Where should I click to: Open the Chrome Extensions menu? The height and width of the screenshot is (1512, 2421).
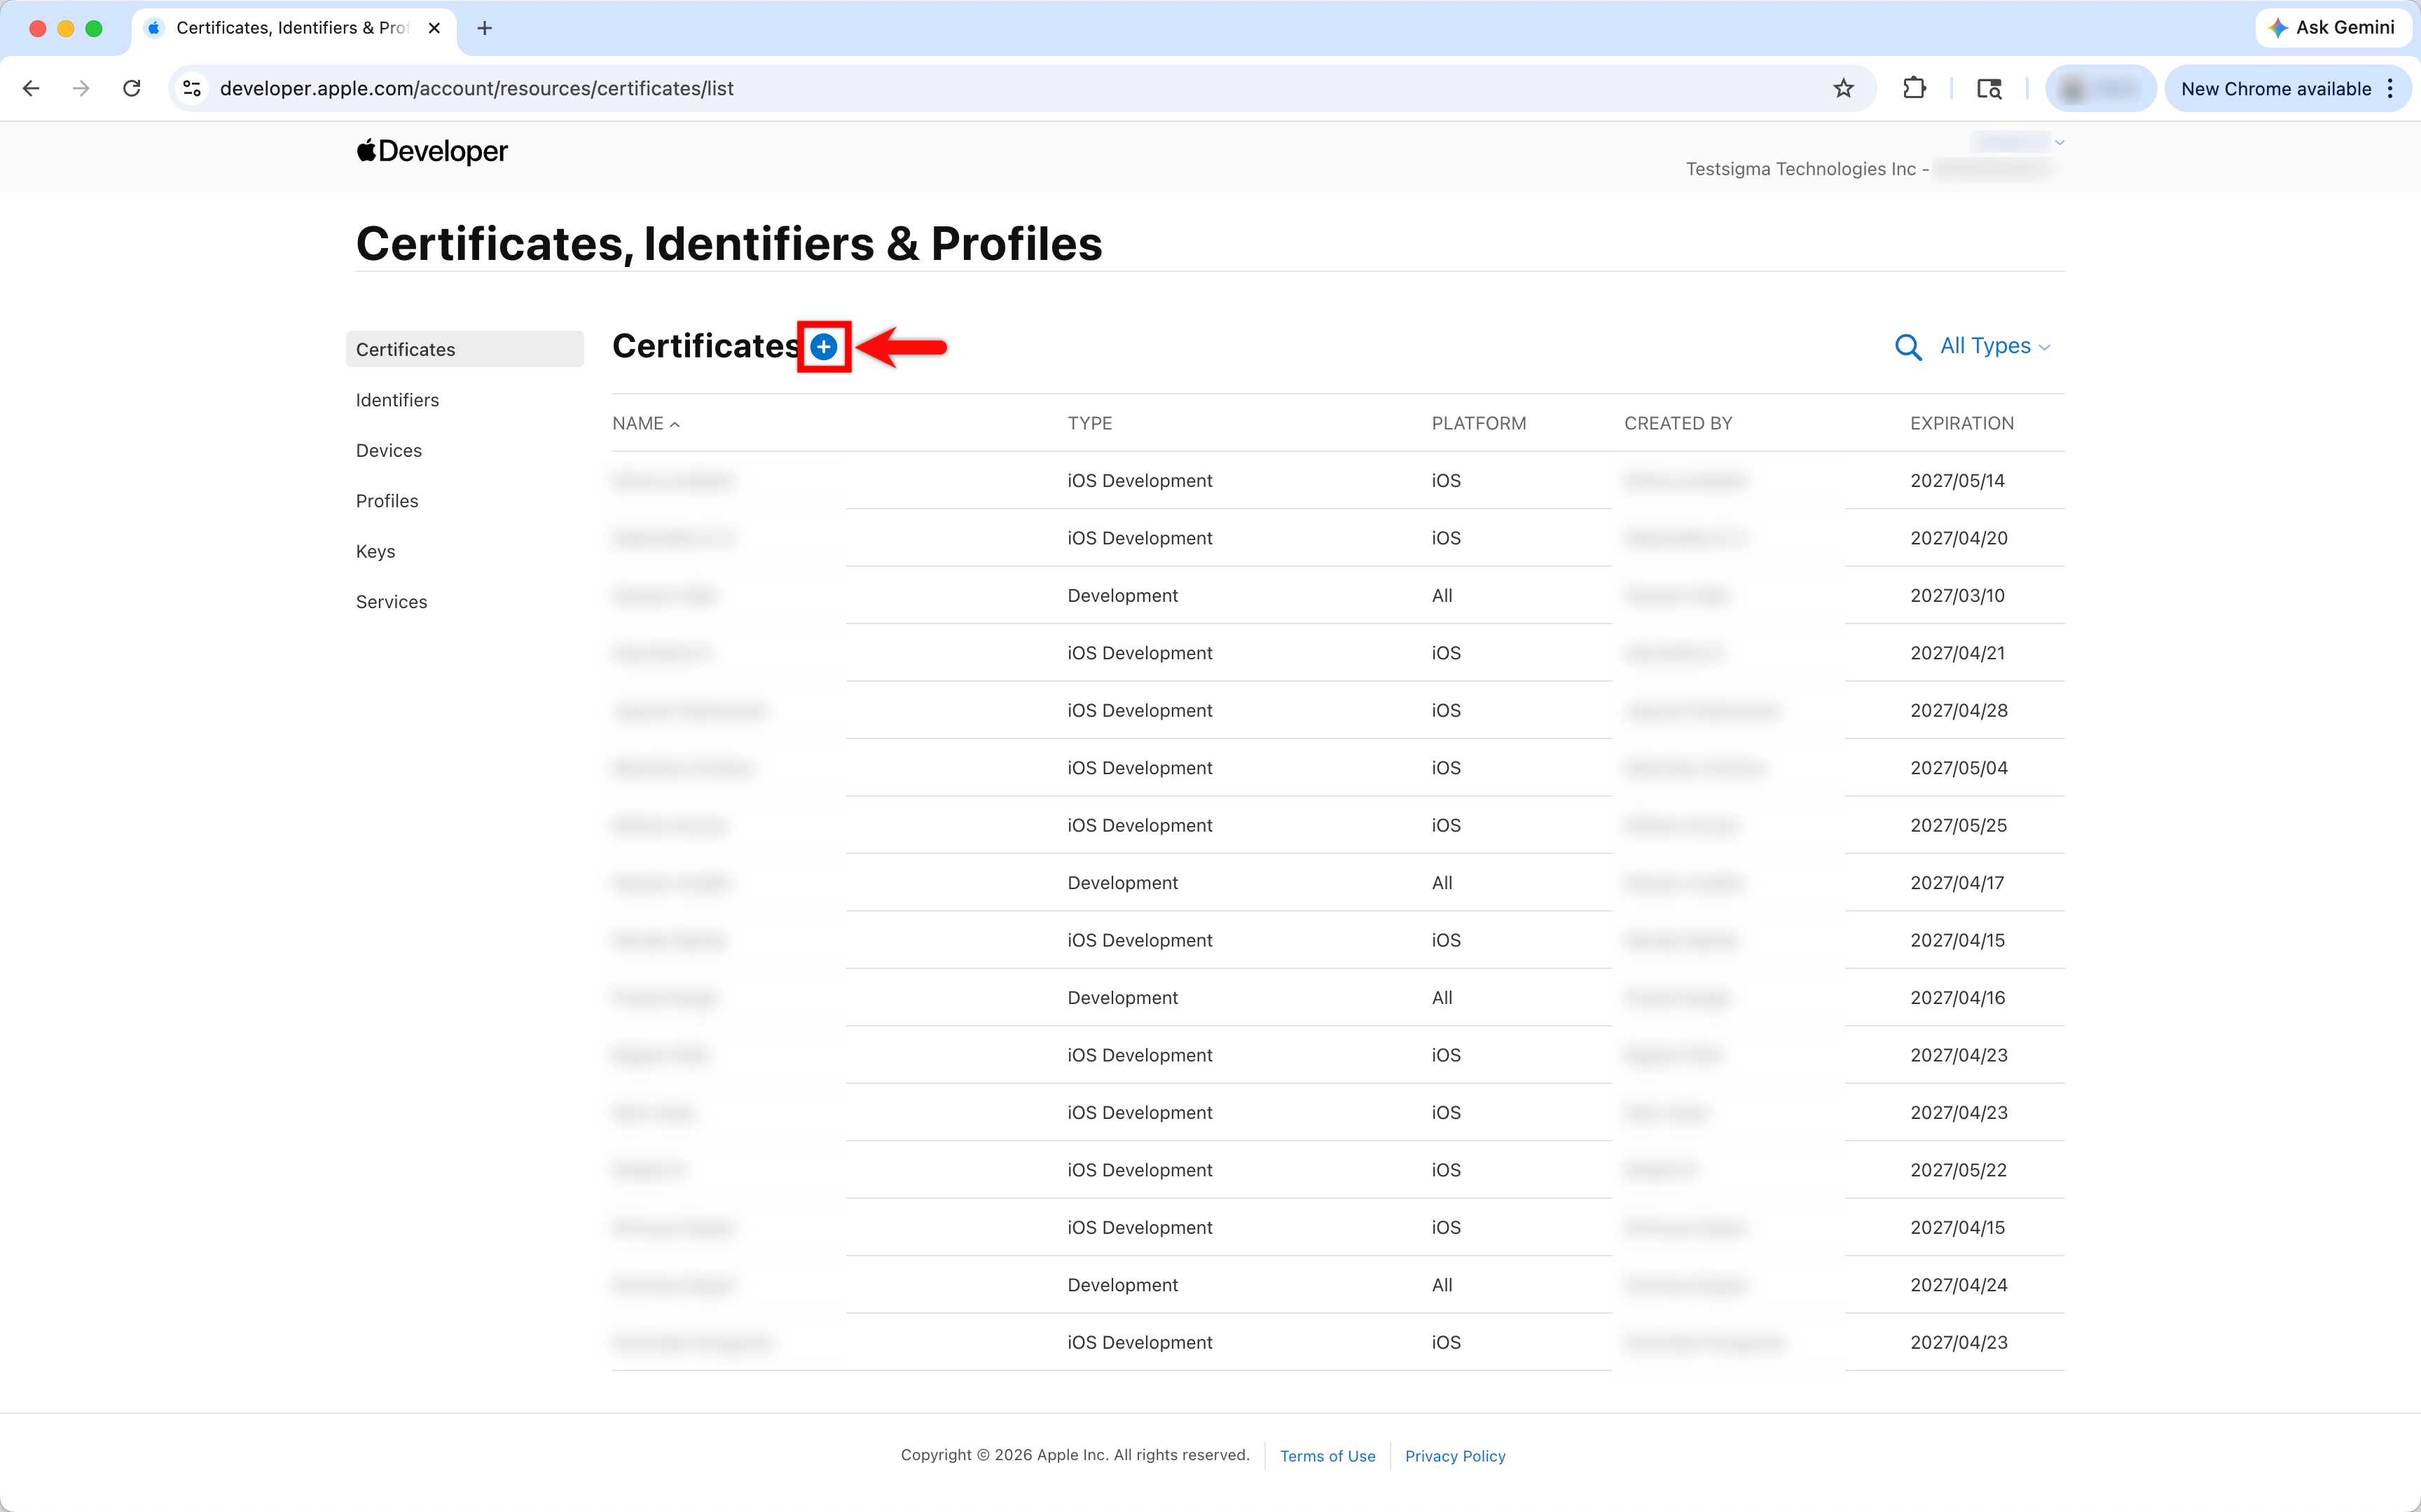point(1915,88)
